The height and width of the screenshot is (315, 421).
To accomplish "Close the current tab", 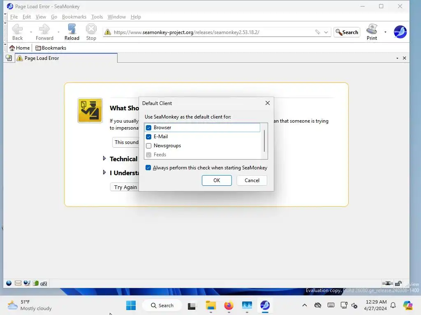I will click(405, 58).
